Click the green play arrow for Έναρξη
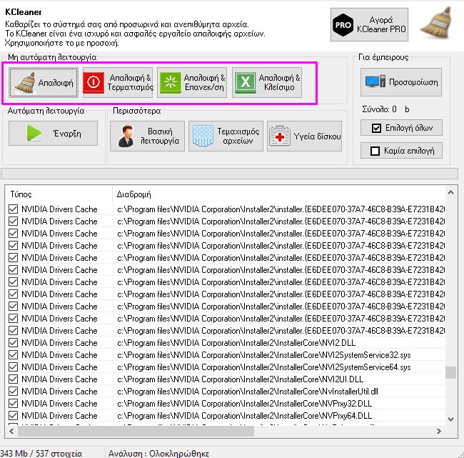 [x=34, y=134]
